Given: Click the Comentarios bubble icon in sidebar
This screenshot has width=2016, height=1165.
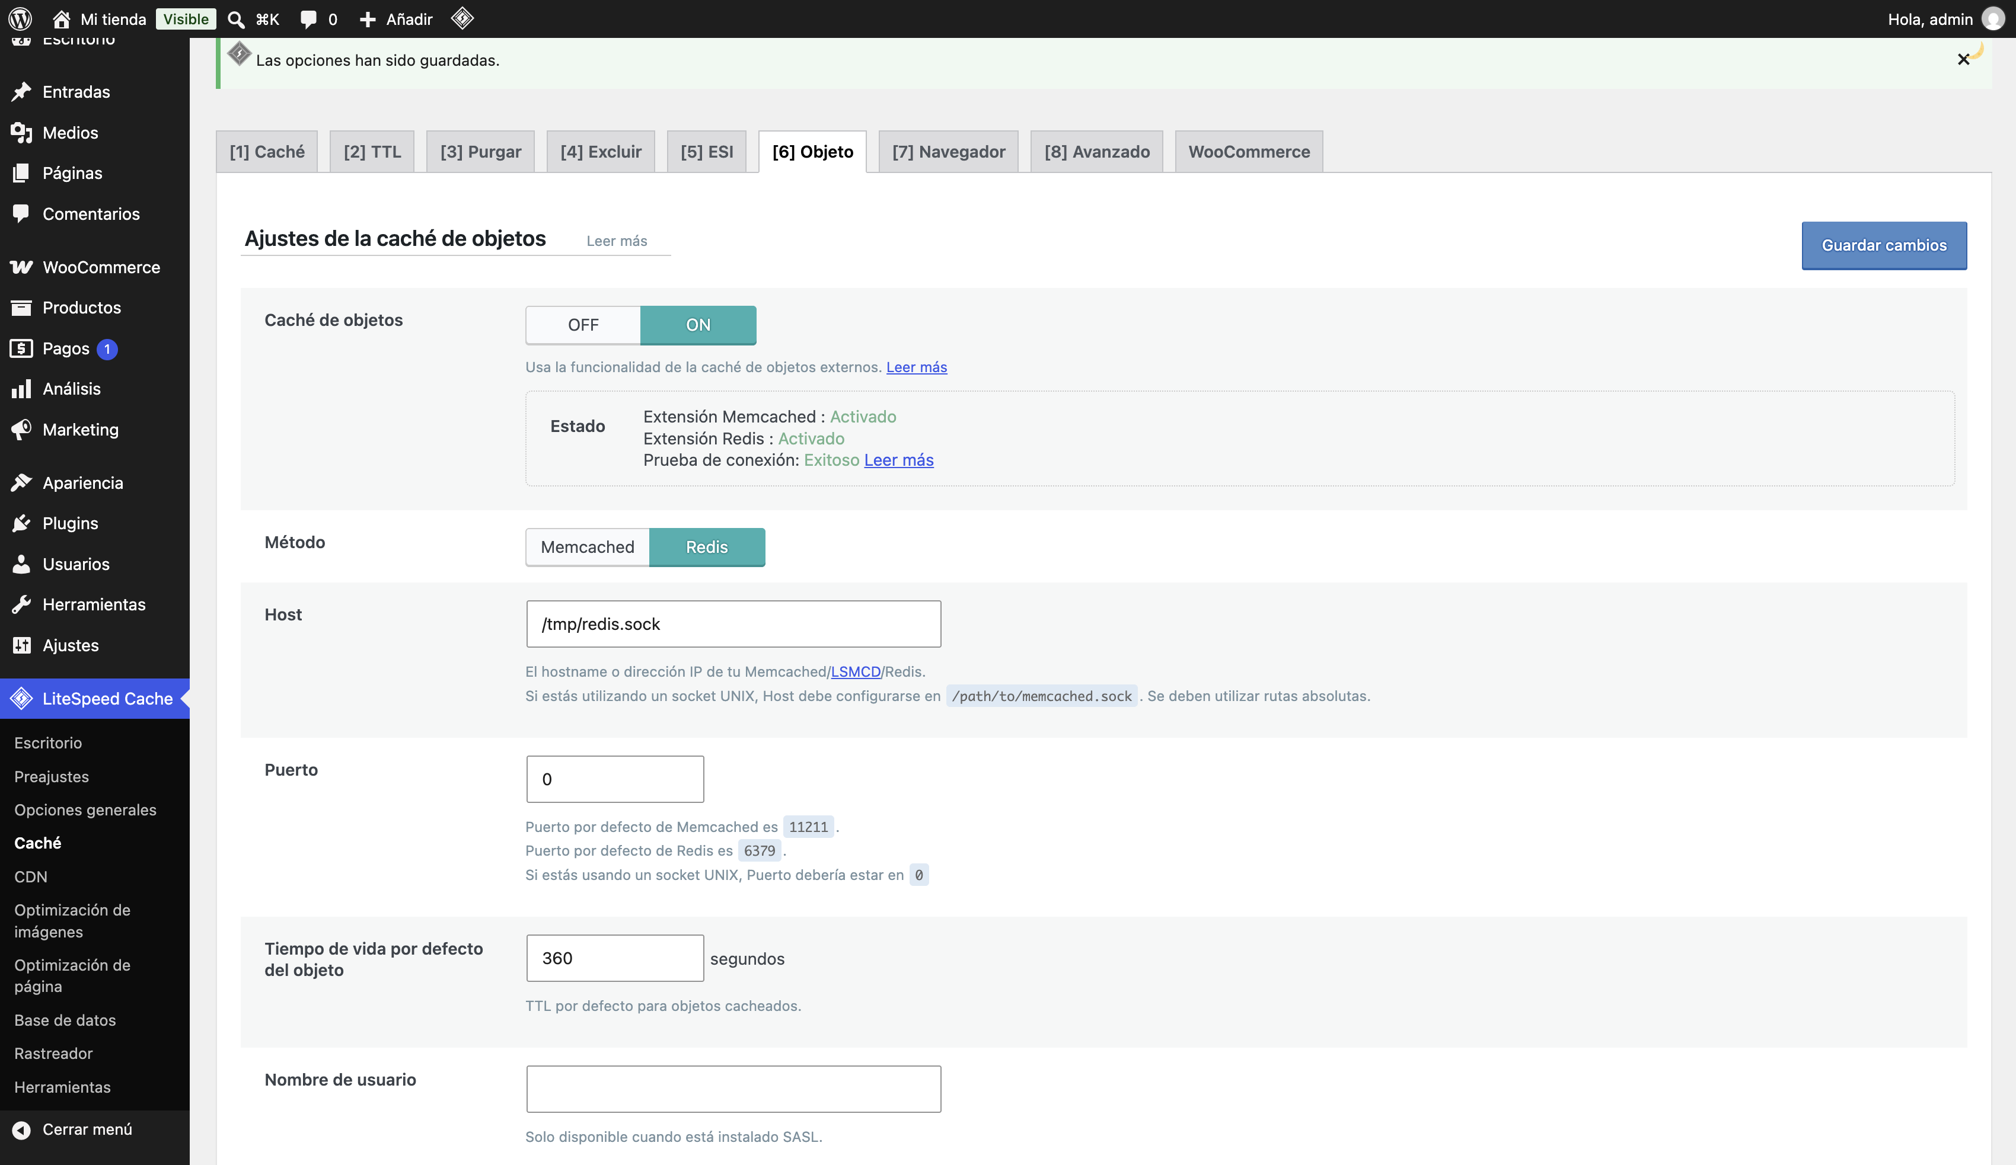Looking at the screenshot, I should coord(21,213).
